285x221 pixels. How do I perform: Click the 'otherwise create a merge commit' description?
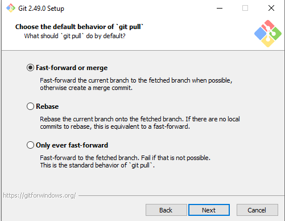pos(86,88)
